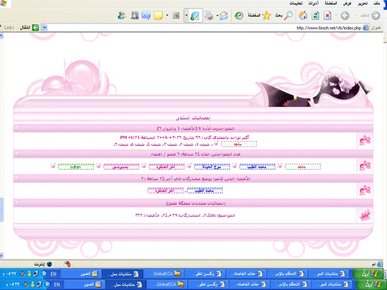Collapse the إحصائيات منتديات statistics section
This screenshot has width=387, height=290.
coord(17,203)
